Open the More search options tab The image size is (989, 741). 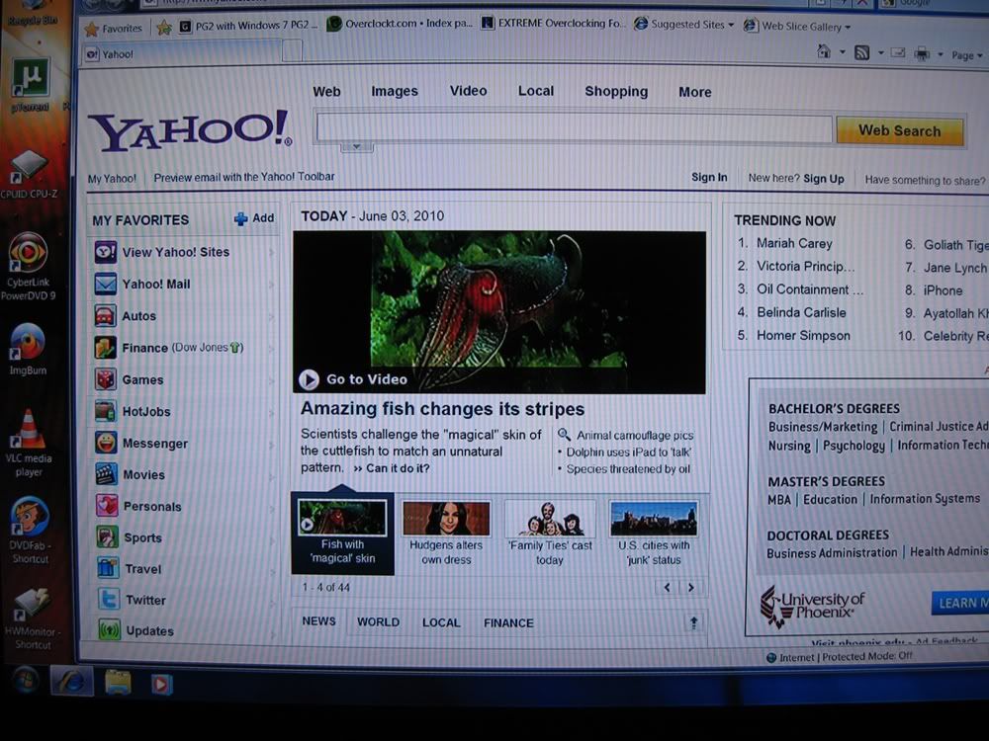pyautogui.click(x=695, y=92)
